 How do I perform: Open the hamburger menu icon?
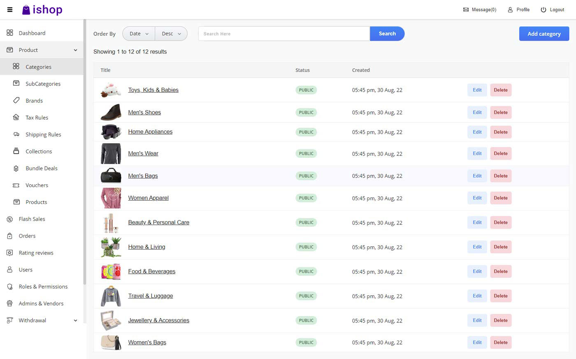click(x=9, y=9)
